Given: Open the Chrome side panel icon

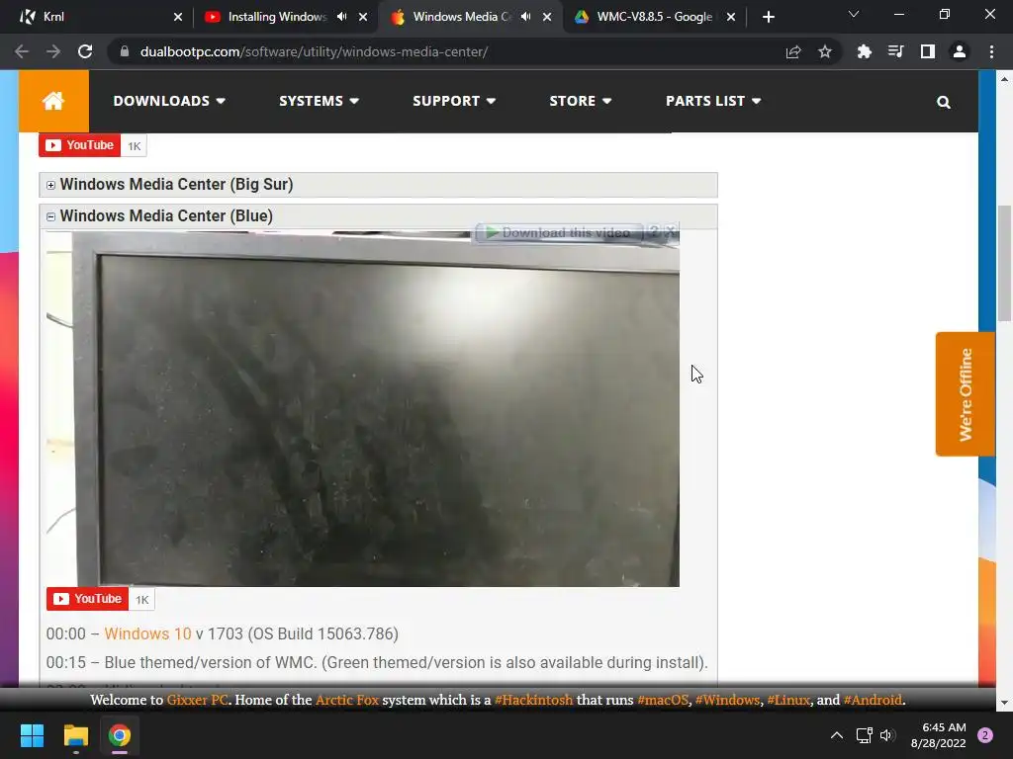Looking at the screenshot, I should [927, 51].
